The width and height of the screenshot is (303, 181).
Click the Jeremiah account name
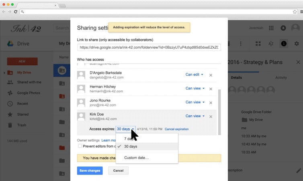coord(256,28)
